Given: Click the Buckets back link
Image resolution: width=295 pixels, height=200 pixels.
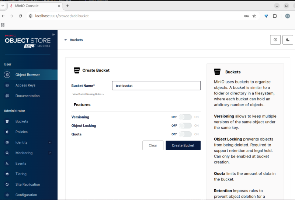Looking at the screenshot, I should click(x=76, y=40).
